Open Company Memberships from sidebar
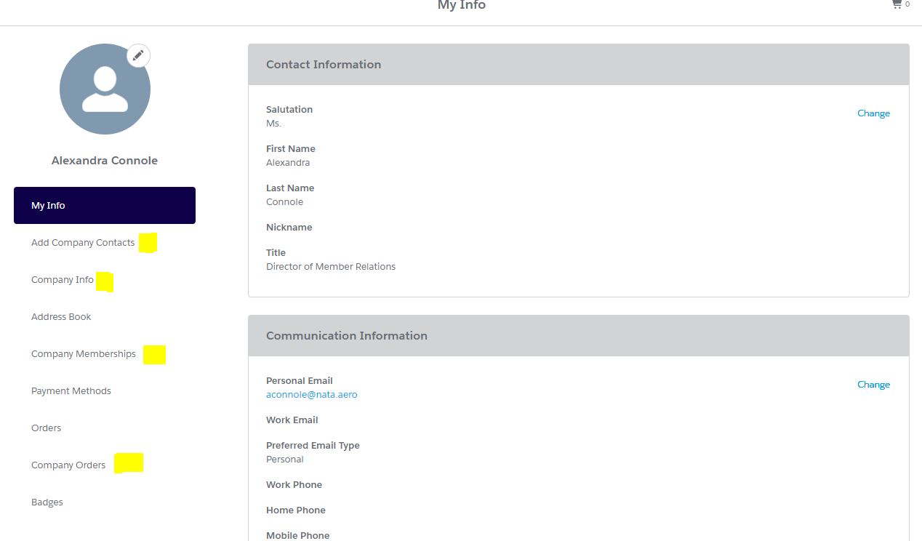This screenshot has height=541, width=922. pyautogui.click(x=83, y=353)
